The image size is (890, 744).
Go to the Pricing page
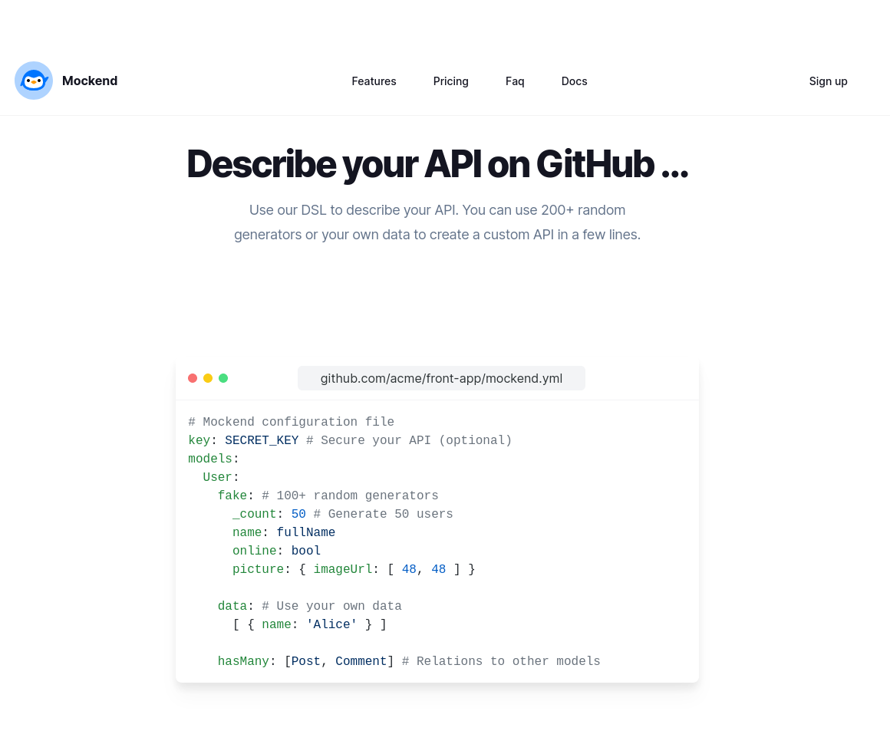(x=450, y=81)
